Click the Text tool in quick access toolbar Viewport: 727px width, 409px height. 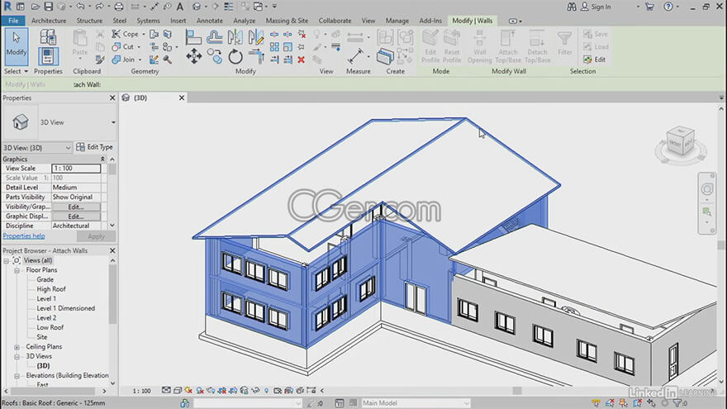click(x=180, y=7)
